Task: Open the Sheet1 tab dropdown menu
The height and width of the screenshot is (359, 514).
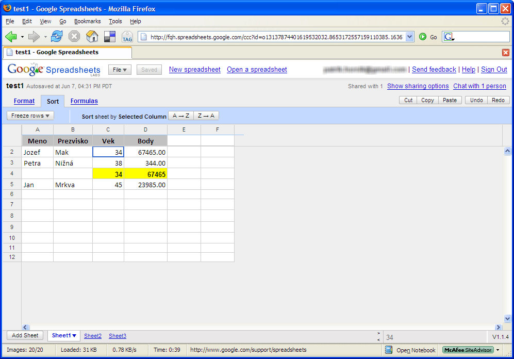Action: click(74, 335)
